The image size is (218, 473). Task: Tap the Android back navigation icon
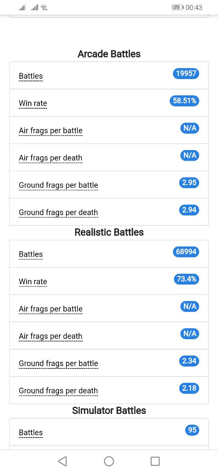[x=62, y=461]
